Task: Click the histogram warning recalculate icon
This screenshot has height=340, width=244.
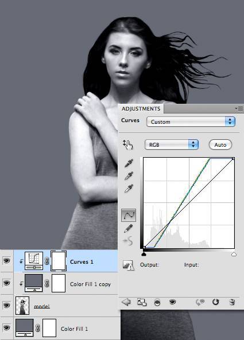Action: point(128,265)
